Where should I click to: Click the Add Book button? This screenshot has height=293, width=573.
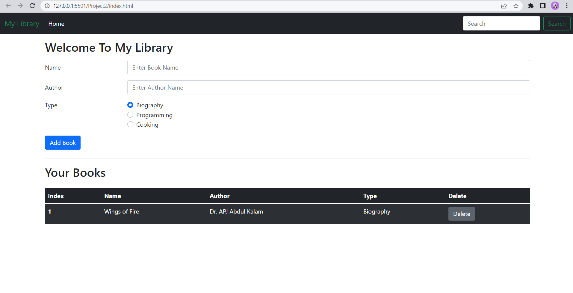pos(63,142)
